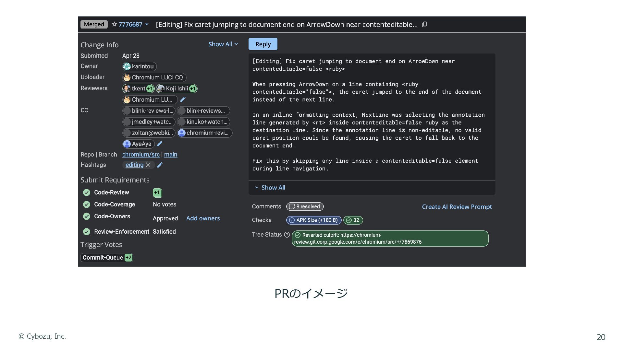Click the Submitted date Apr 28

(131, 56)
